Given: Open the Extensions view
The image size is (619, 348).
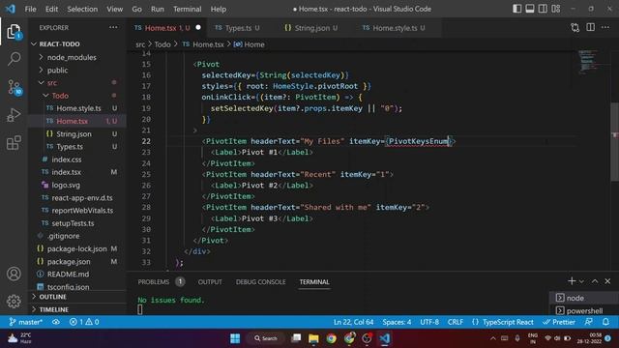Looking at the screenshot, I should pos(14,142).
